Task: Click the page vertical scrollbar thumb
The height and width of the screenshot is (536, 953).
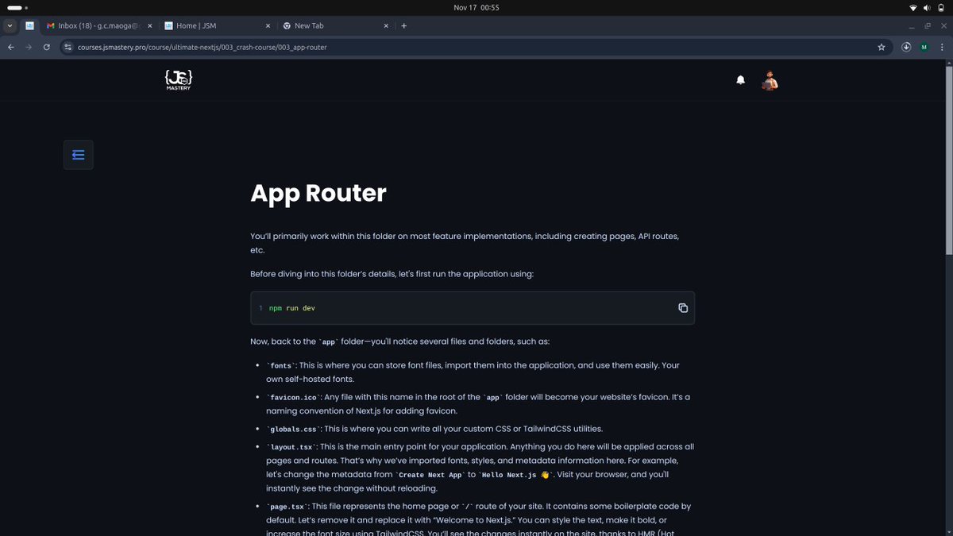Action: (949, 159)
